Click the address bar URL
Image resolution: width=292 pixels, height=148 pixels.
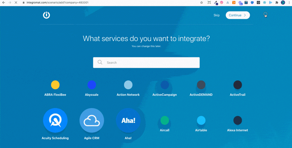[57, 3]
